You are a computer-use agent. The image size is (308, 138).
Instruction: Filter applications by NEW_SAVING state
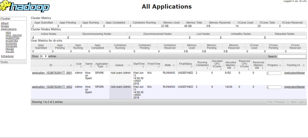pyautogui.click(x=14, y=35)
